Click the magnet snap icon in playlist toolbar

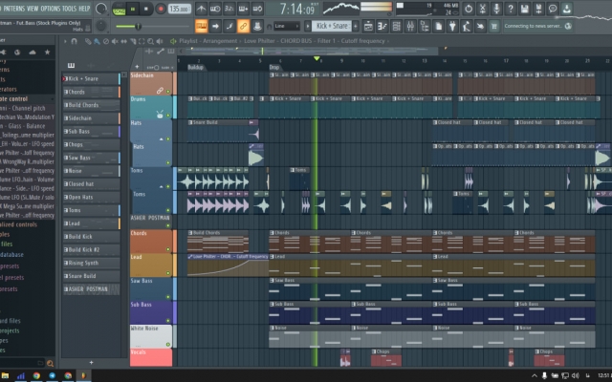(x=75, y=42)
